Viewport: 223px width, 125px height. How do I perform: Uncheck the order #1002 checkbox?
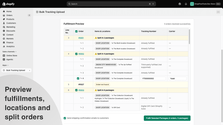pyautogui.click(x=76, y=54)
